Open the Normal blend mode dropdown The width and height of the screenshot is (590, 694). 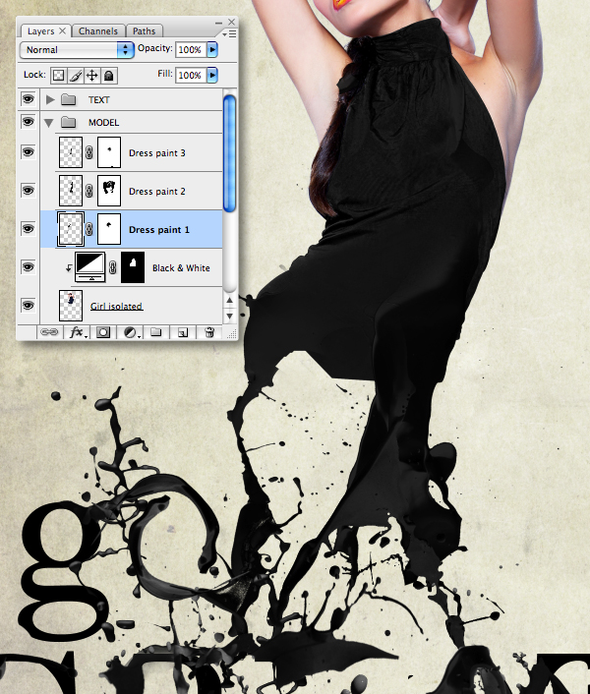77,49
